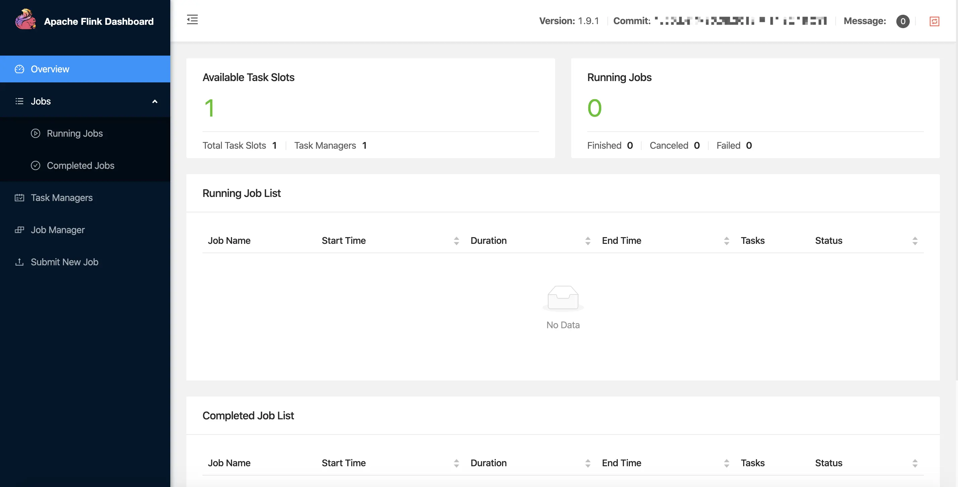958x487 pixels.
Task: Click the Message counter badge
Action: click(903, 21)
